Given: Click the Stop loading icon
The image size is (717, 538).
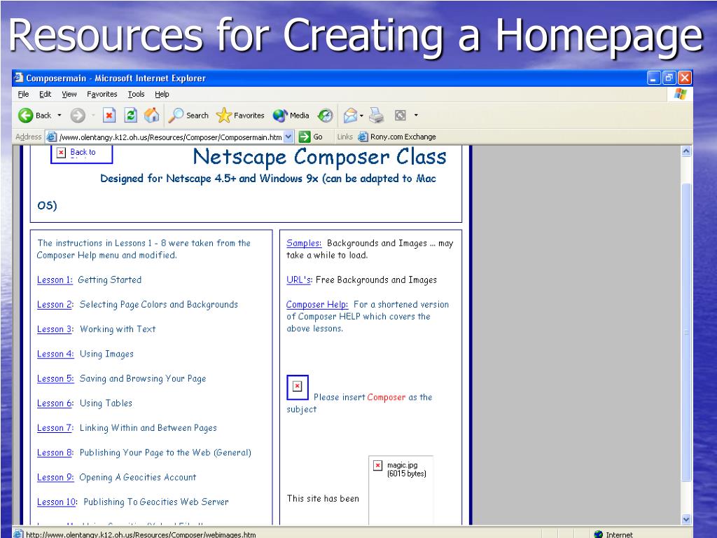Looking at the screenshot, I should [109, 116].
